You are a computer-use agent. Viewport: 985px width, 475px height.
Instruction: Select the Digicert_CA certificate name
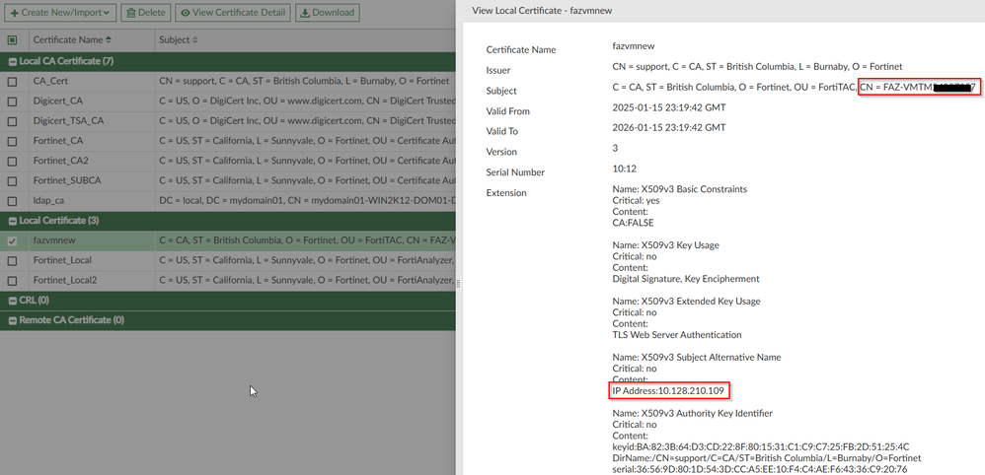[x=58, y=102]
